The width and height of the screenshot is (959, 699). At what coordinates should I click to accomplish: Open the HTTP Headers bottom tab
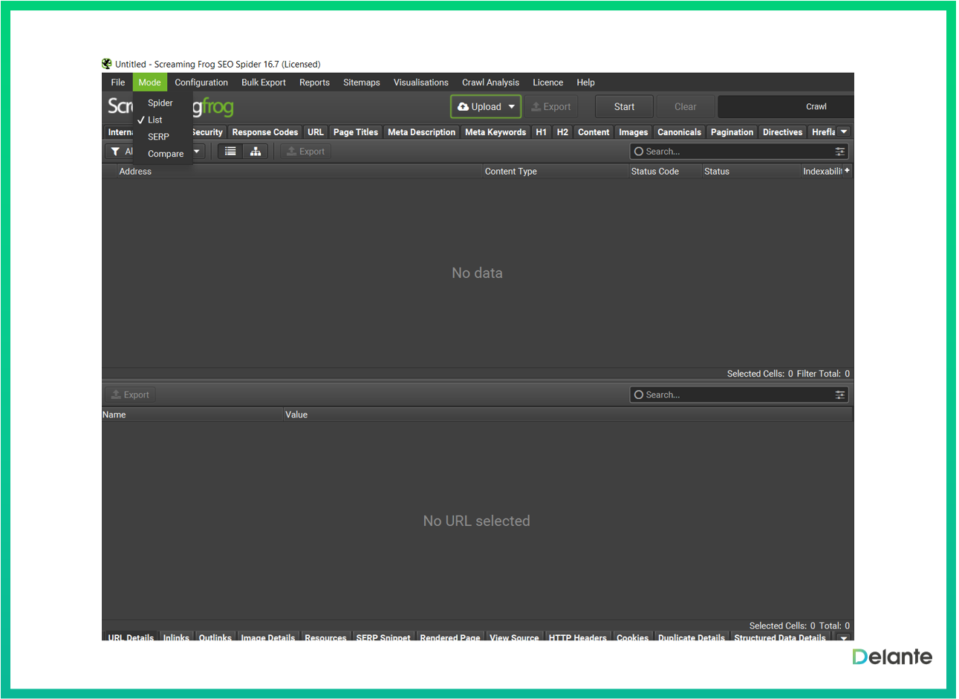tap(578, 637)
